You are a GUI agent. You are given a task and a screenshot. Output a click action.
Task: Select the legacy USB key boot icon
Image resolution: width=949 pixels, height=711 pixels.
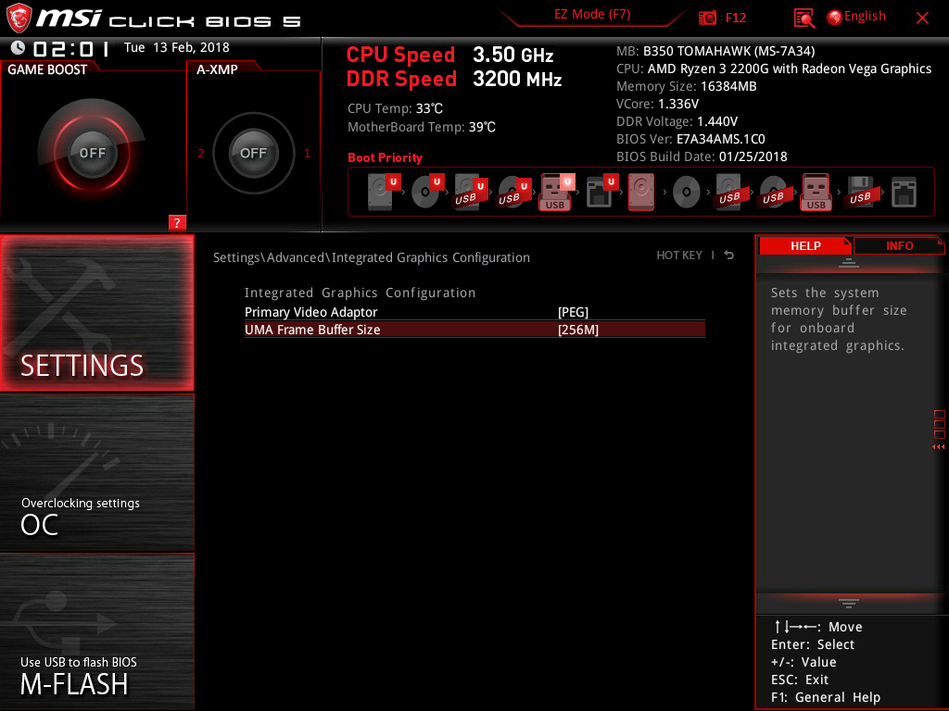pos(816,192)
